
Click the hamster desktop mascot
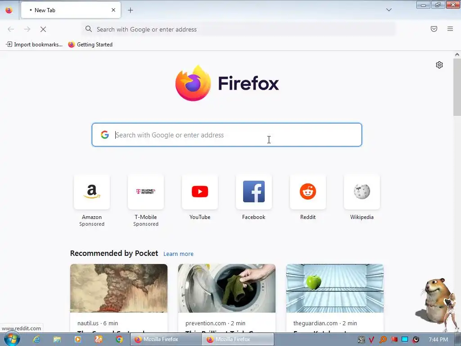[x=435, y=300]
